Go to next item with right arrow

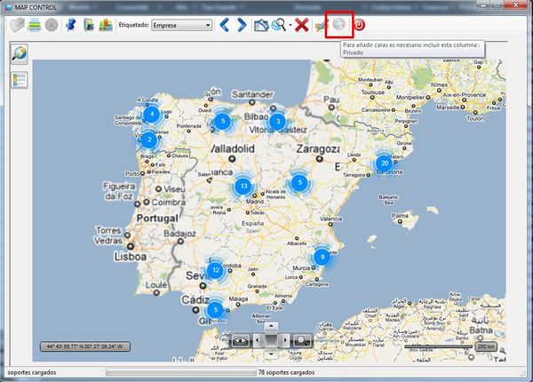coord(243,25)
